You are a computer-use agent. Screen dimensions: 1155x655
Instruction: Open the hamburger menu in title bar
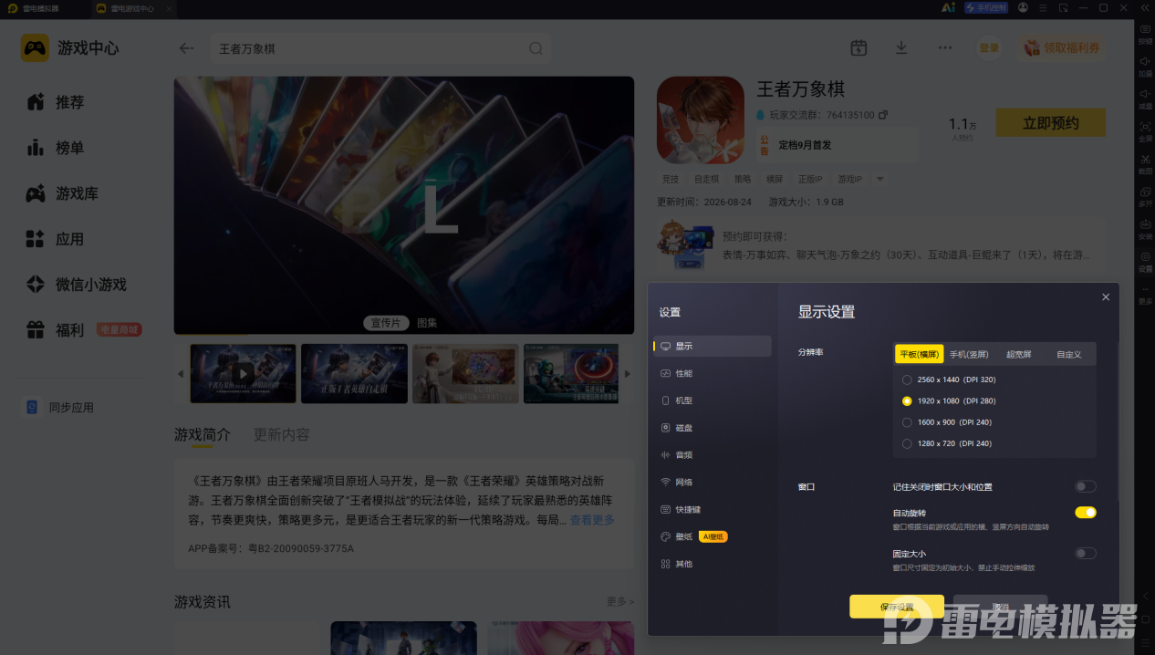1043,7
